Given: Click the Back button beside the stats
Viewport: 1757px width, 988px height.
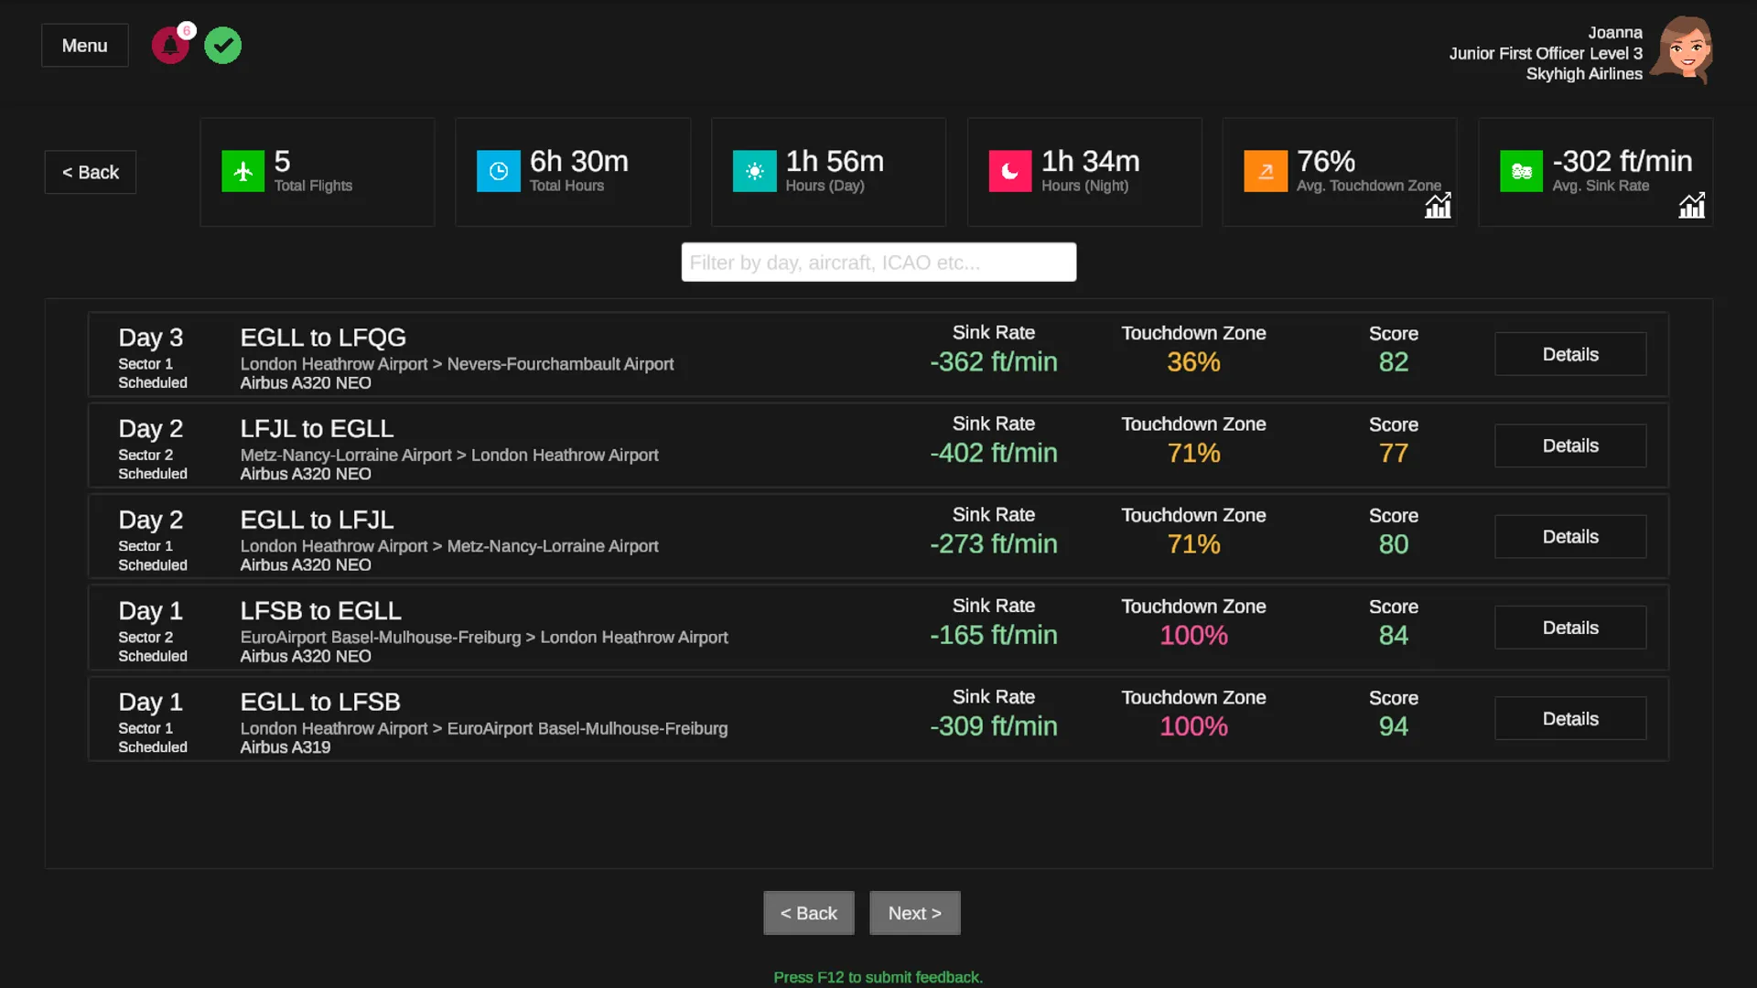Looking at the screenshot, I should coord(90,172).
